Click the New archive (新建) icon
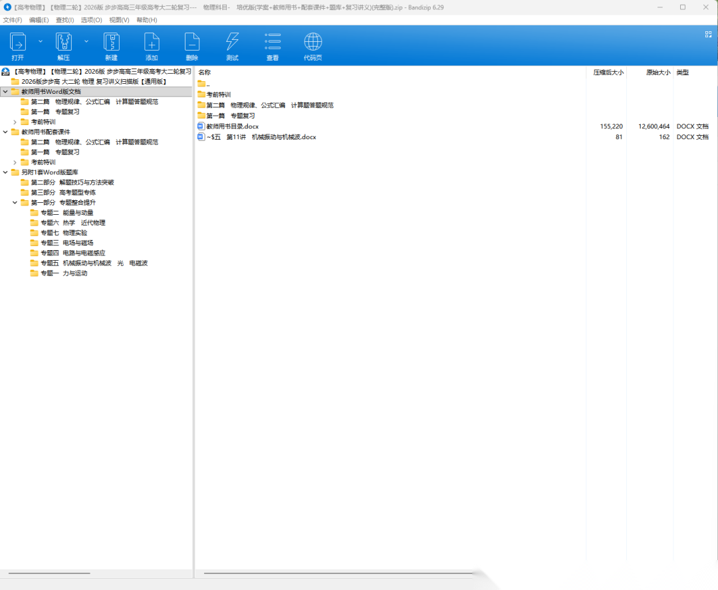The width and height of the screenshot is (718, 590). [x=111, y=43]
